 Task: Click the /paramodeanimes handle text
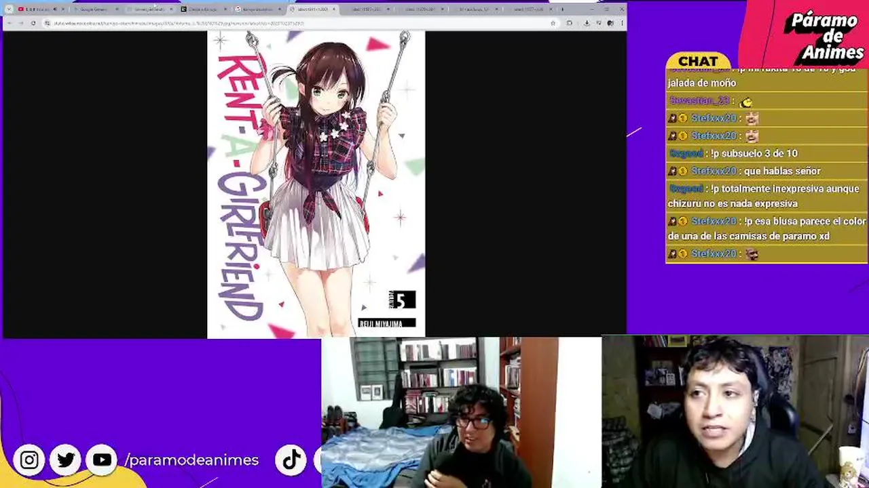pos(191,460)
